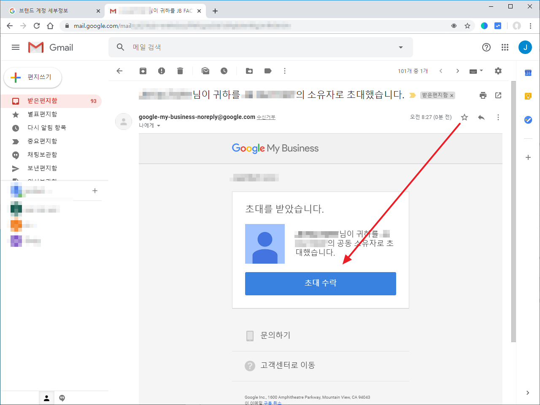Click the mail search magnifier icon

pyautogui.click(x=121, y=47)
